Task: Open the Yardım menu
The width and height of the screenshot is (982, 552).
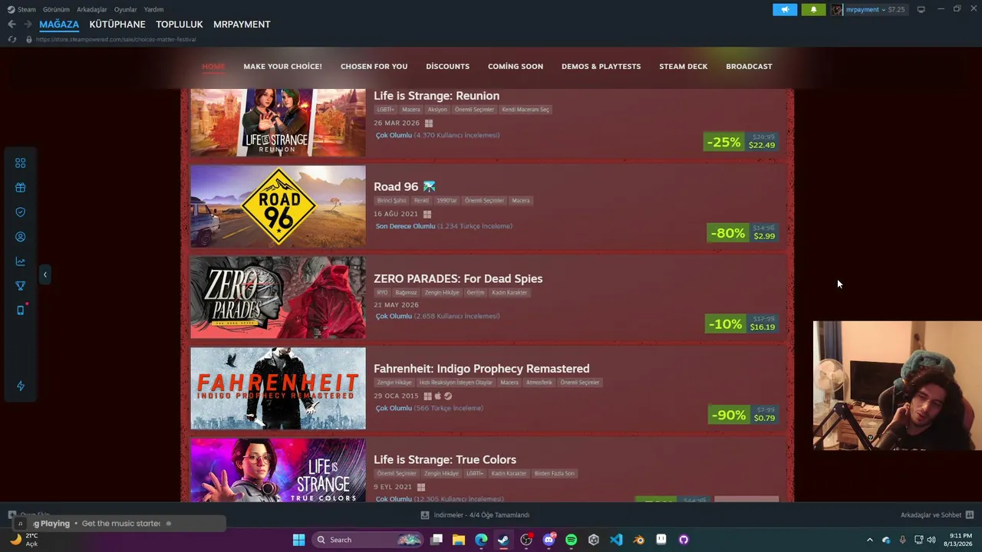Action: pos(153,9)
